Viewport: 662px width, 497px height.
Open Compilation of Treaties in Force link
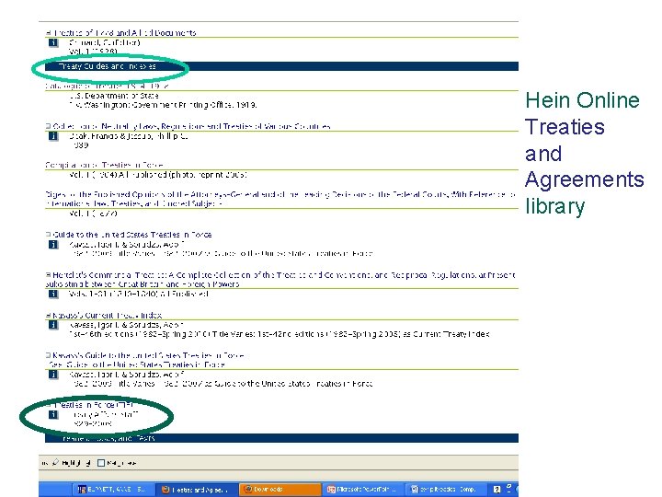[x=104, y=165]
